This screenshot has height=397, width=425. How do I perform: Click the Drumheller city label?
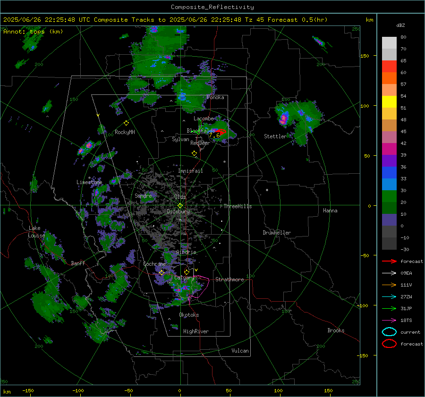coord(277,233)
